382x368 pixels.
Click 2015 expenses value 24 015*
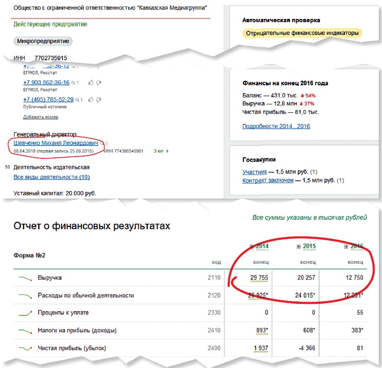click(305, 296)
